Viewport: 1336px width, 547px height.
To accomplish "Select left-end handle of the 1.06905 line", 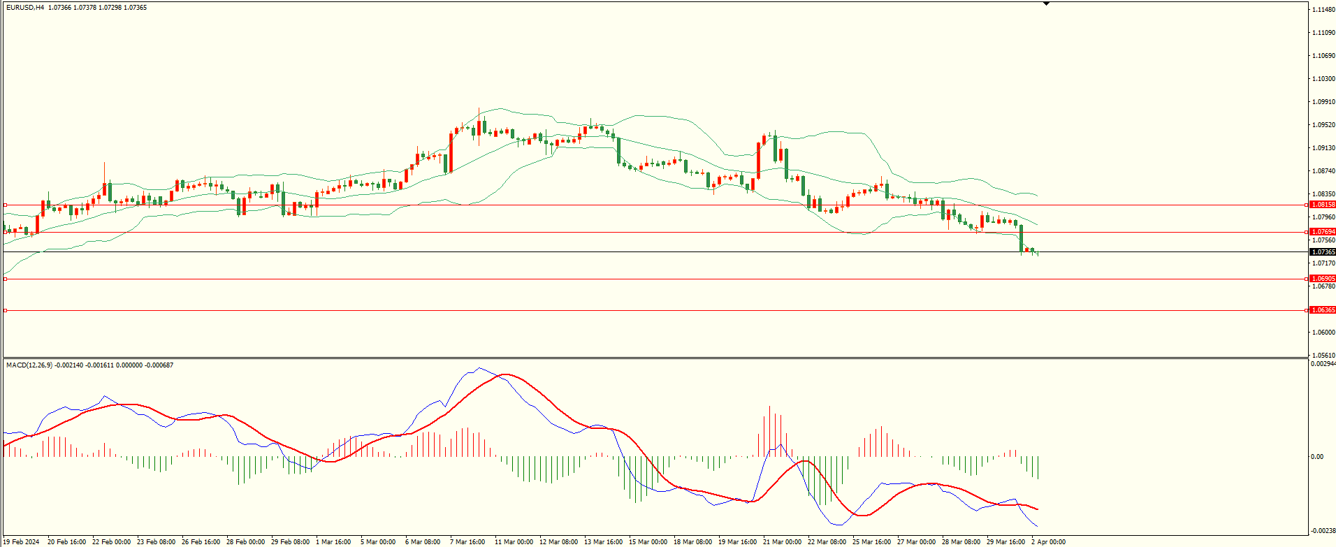I will (x=6, y=279).
